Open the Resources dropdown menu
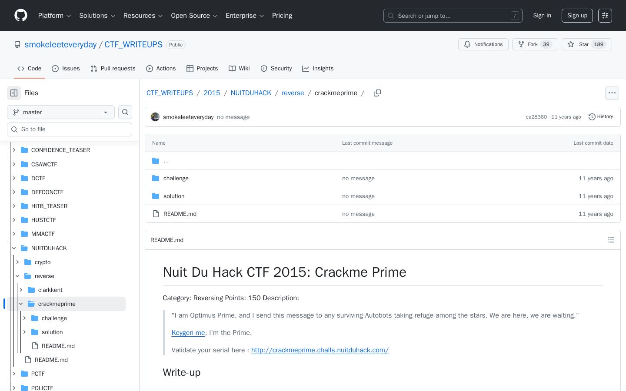Image resolution: width=626 pixels, height=391 pixels. click(143, 16)
